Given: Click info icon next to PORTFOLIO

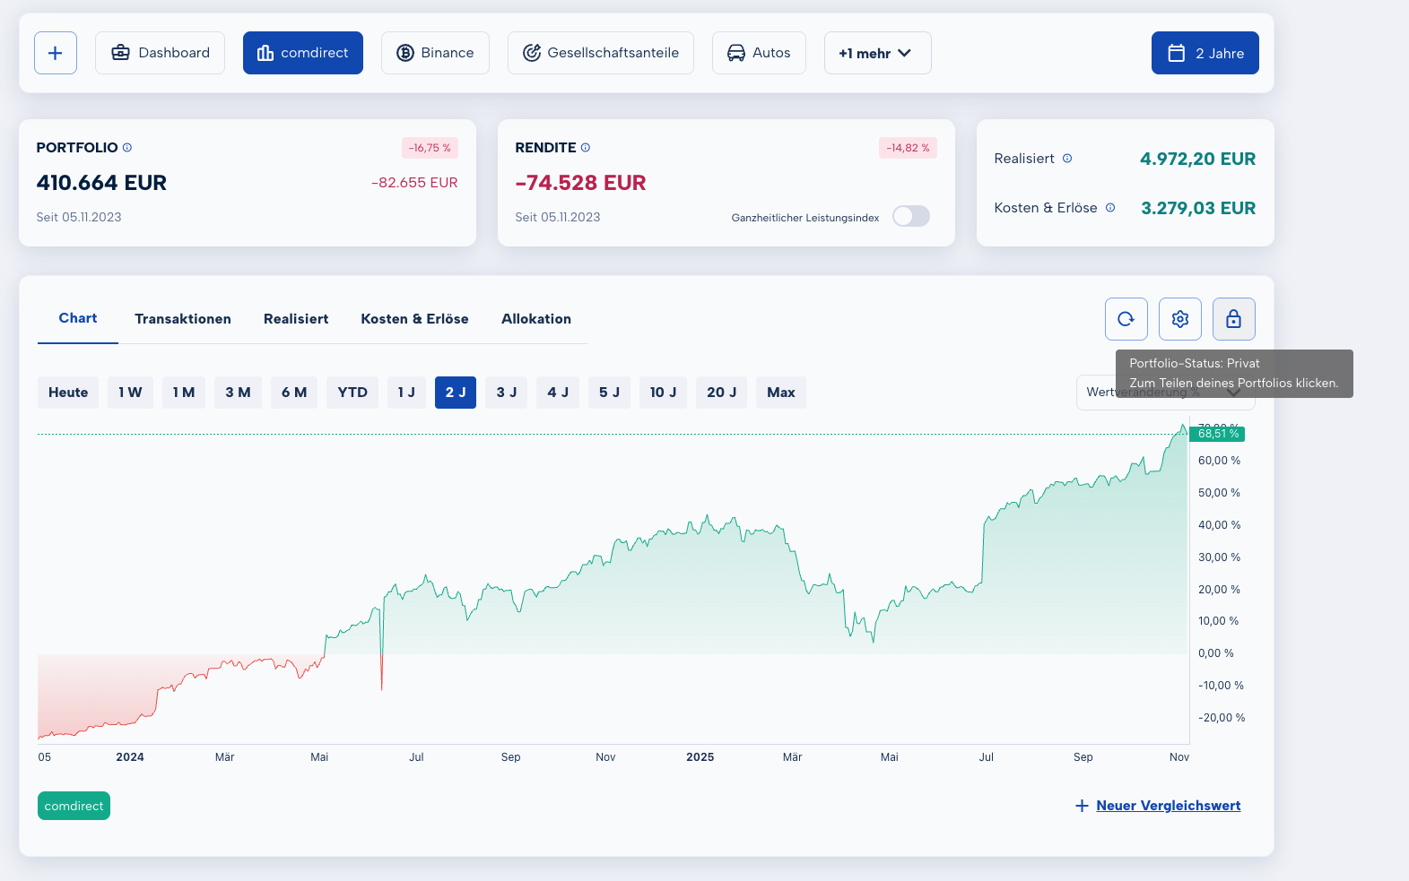Looking at the screenshot, I should coord(127,148).
